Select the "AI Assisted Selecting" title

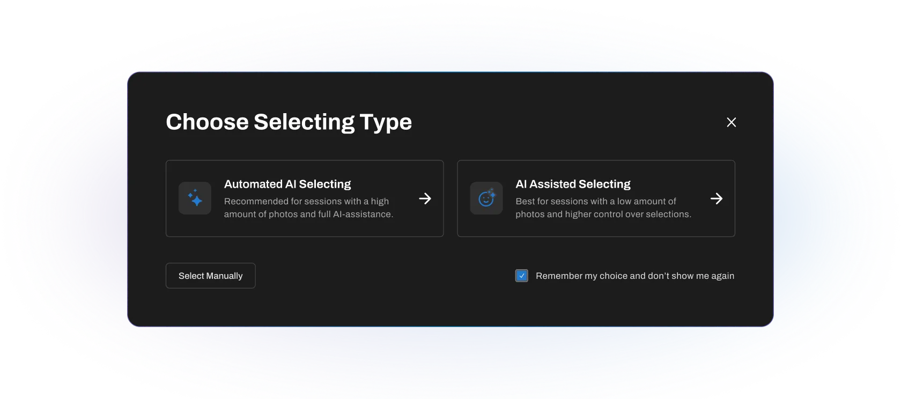[573, 184]
